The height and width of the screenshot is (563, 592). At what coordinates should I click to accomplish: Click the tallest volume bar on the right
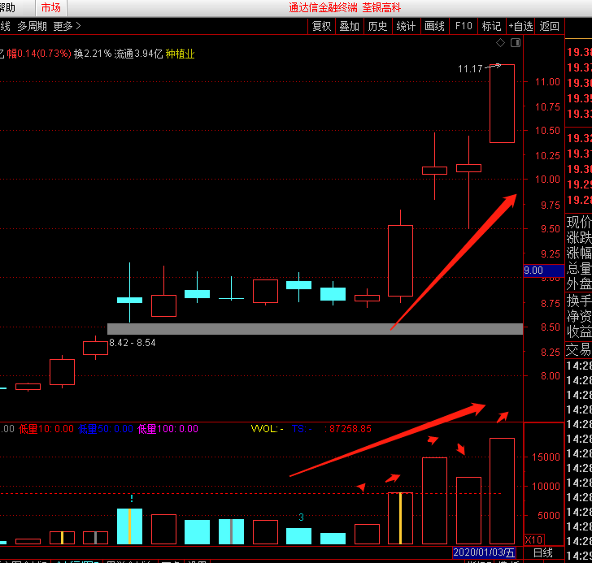(x=502, y=491)
